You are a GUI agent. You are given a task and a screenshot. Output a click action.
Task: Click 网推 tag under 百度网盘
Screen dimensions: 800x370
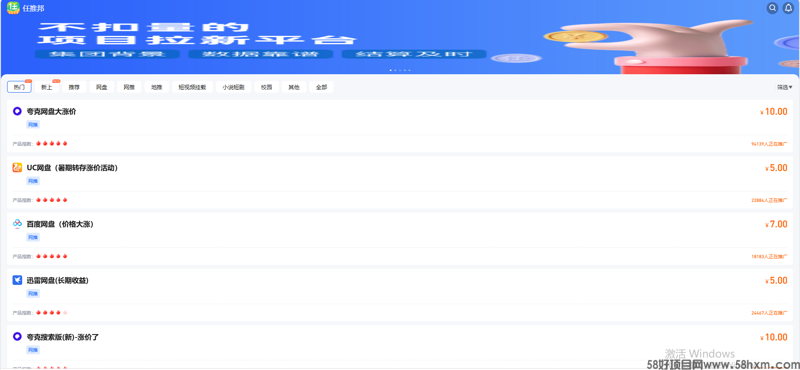pos(33,237)
